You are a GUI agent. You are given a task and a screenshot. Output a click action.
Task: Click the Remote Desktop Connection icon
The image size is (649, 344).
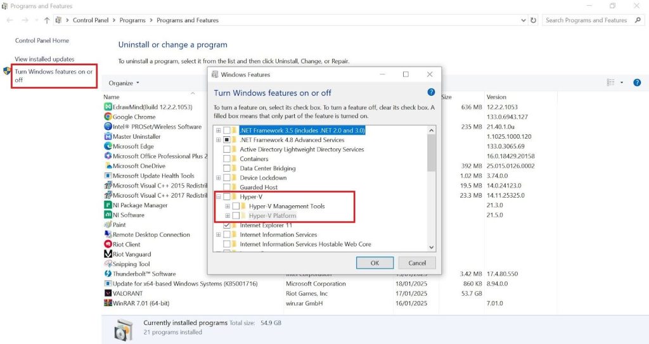[108, 234]
